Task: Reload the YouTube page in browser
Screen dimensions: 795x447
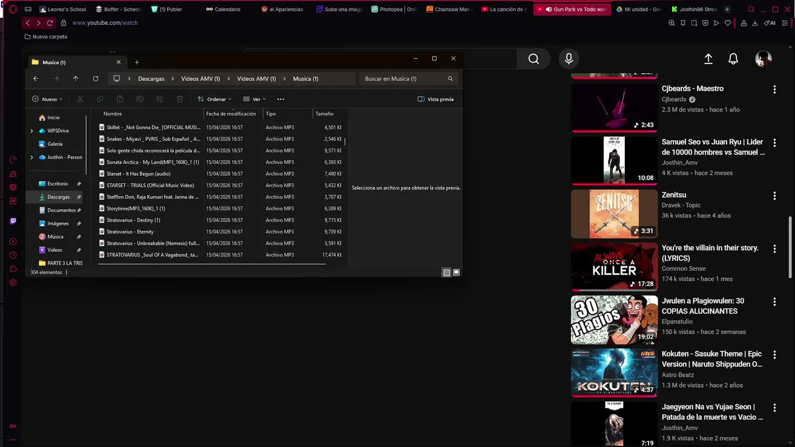Action: (x=51, y=23)
